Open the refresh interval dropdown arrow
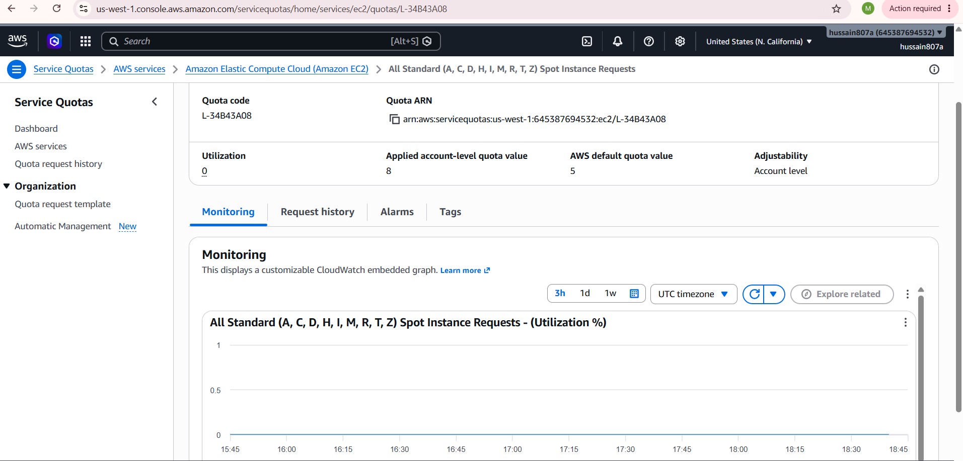The width and height of the screenshot is (963, 461). click(774, 294)
